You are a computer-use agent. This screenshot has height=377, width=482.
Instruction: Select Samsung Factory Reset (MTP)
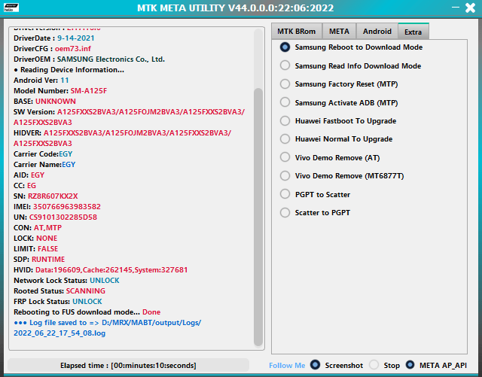tap(339, 84)
